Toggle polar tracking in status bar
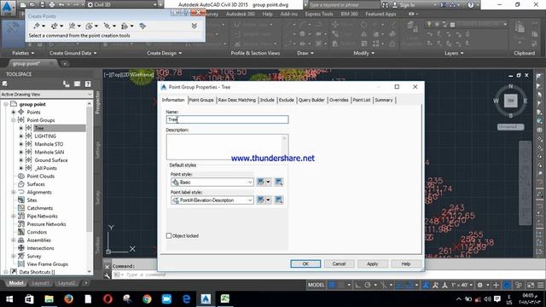 tap(368, 285)
